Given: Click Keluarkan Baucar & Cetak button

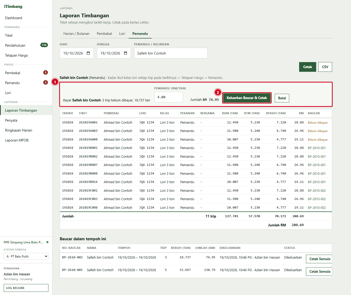Looking at the screenshot, I should (x=247, y=98).
